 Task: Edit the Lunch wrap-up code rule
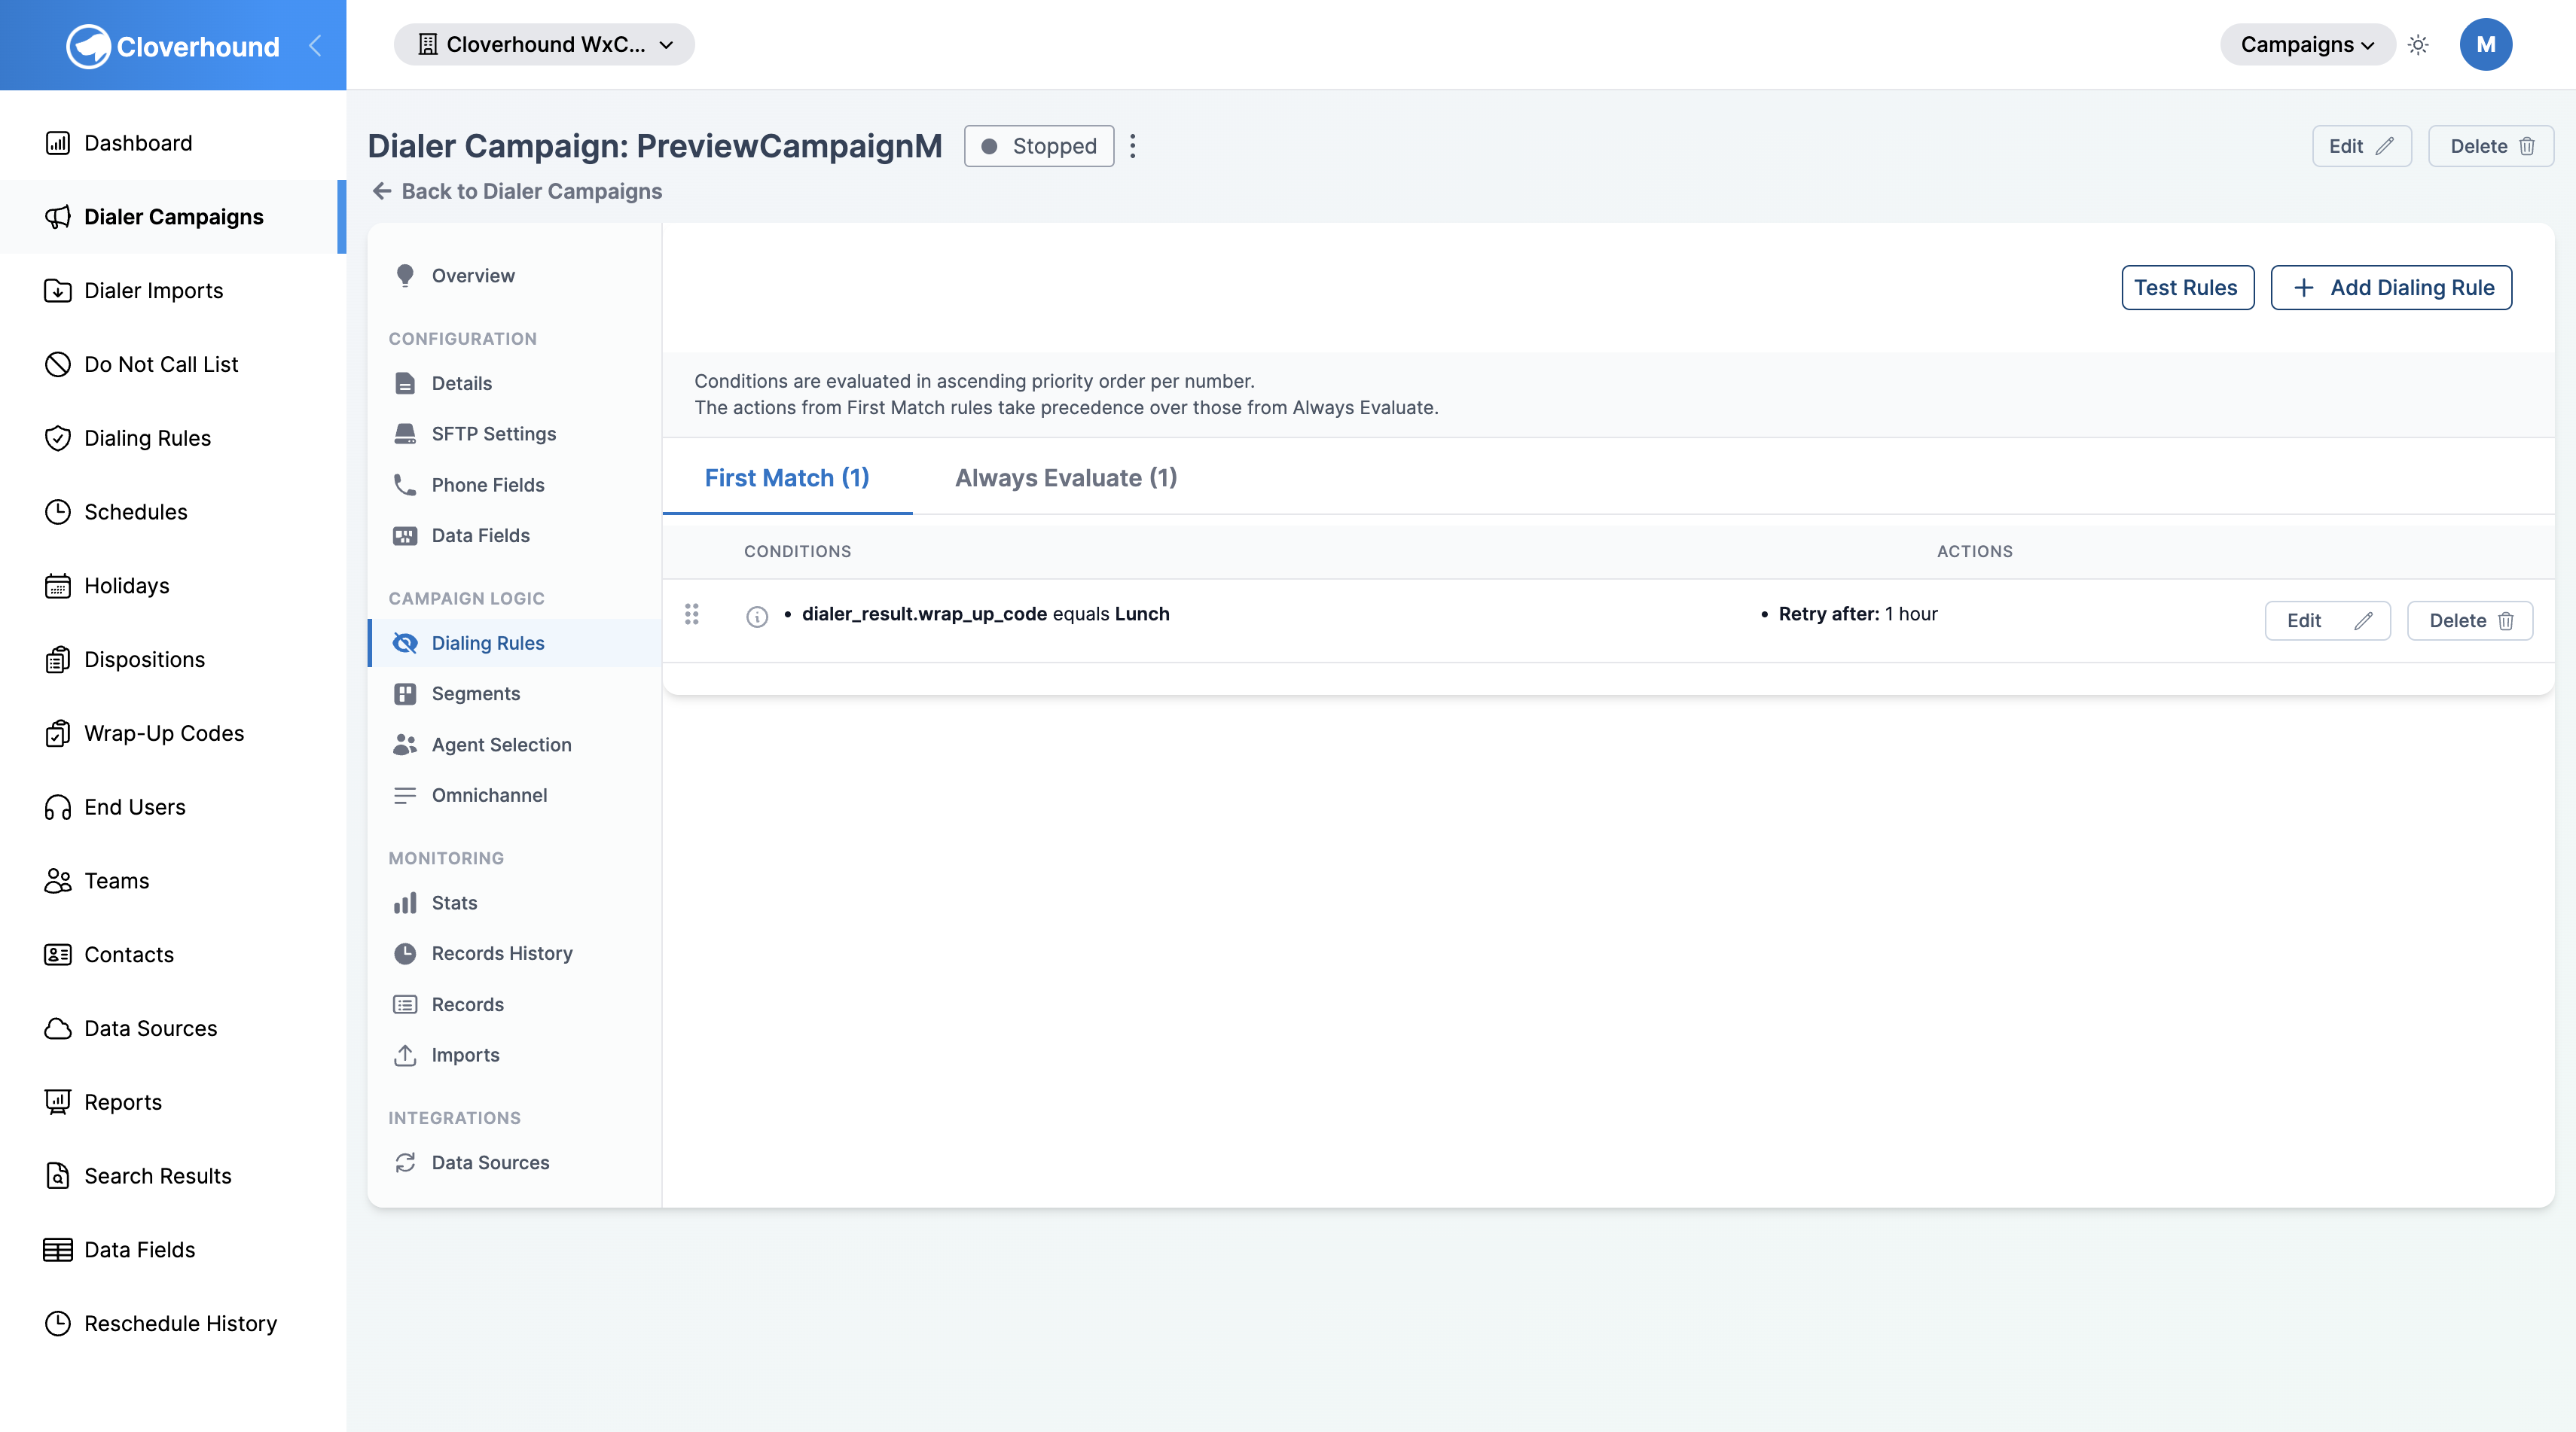[x=2327, y=620]
